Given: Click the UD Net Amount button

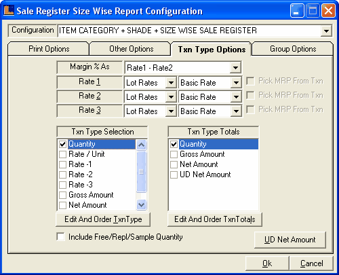Looking at the screenshot, I should tap(290, 240).
